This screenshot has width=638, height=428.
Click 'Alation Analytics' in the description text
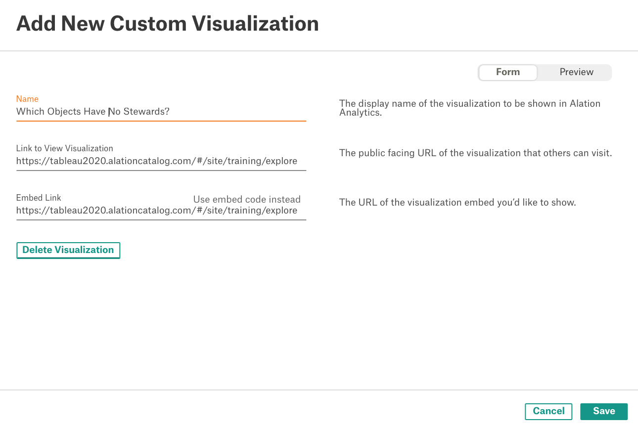point(470,108)
